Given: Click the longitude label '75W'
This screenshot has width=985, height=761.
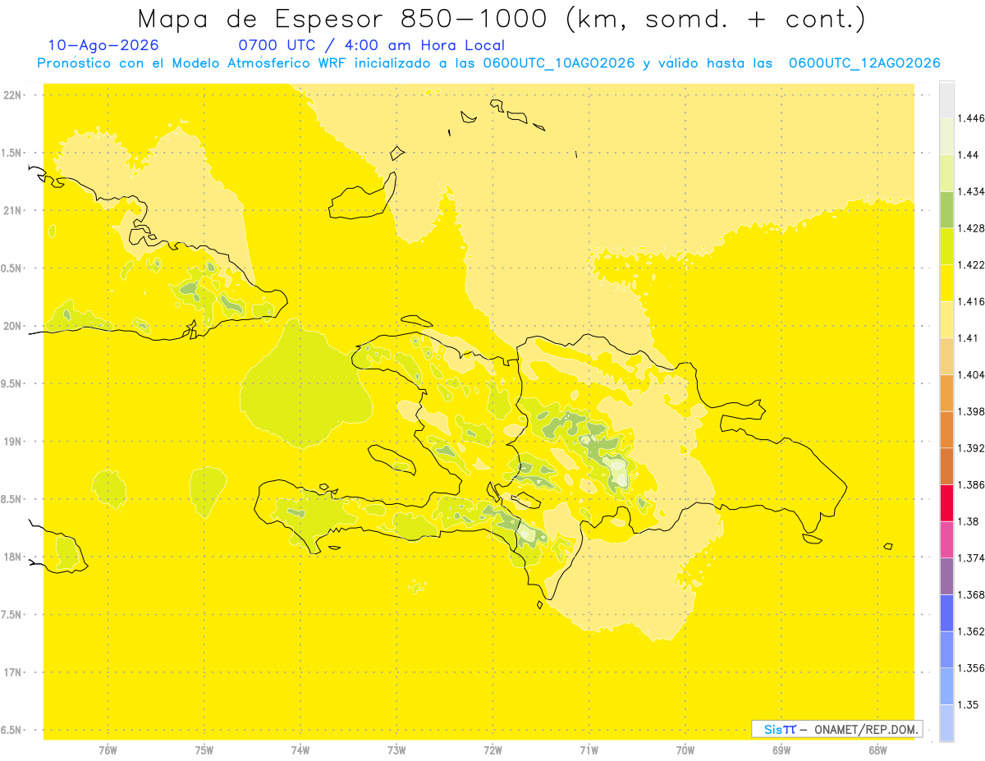Looking at the screenshot, I should 204,750.
